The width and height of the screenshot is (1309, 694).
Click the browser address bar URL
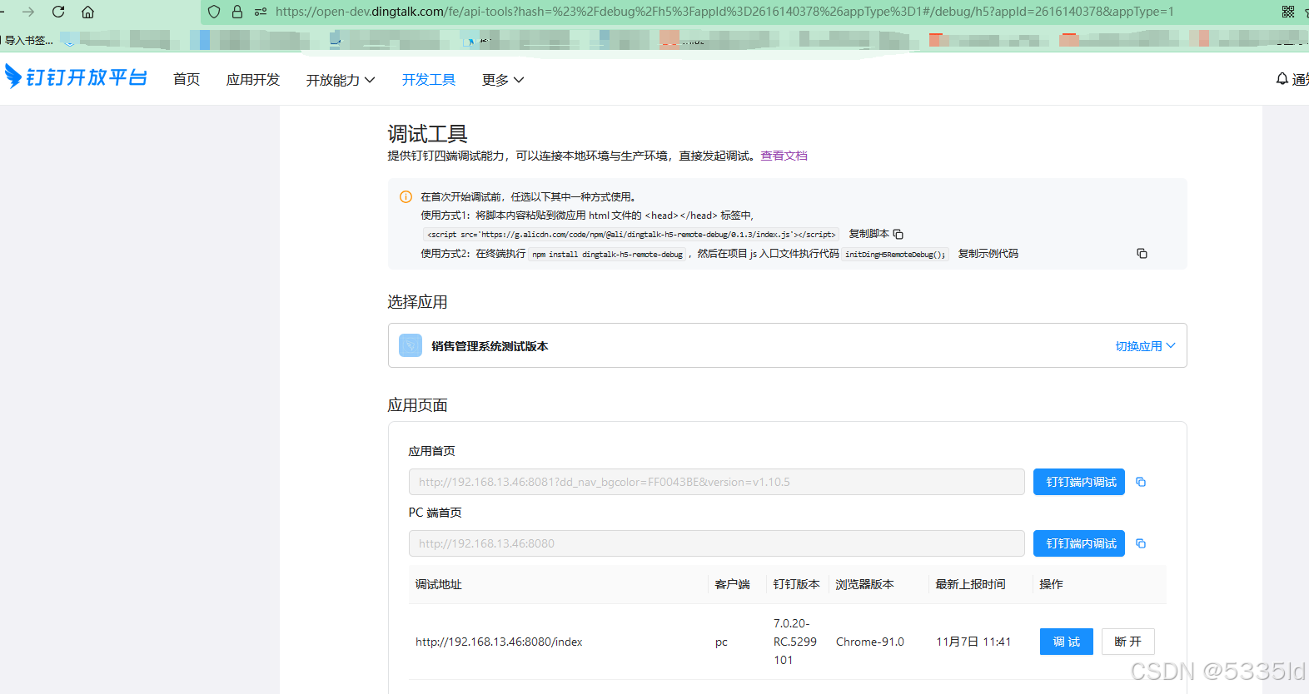point(724,12)
